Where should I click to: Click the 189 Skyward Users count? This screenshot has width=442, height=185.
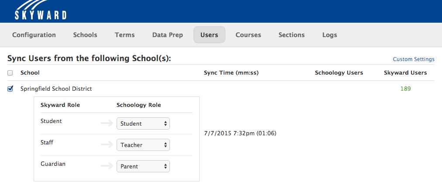(405, 89)
